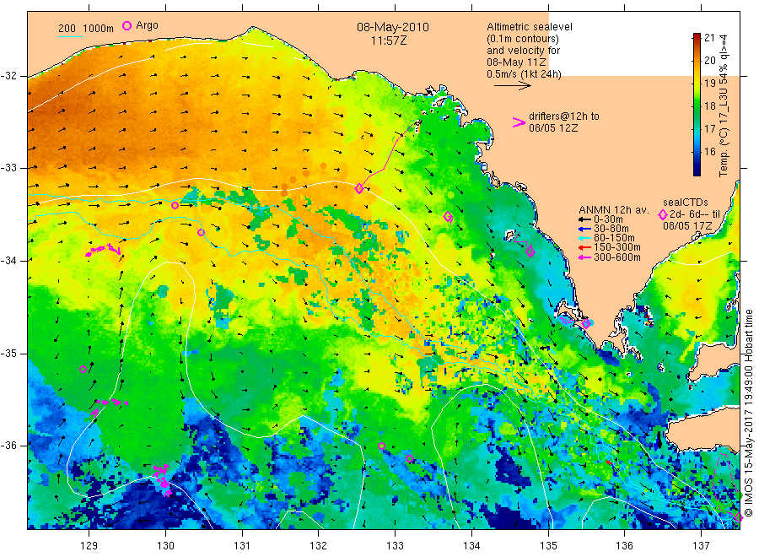759x557 pixels.
Task: Click the 'sealCTDs' legend heading
Action: (686, 203)
